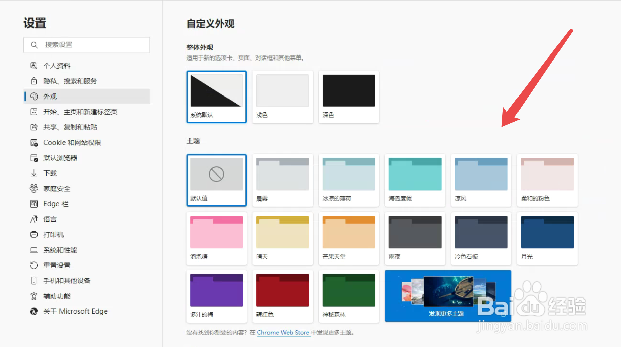Open Cookie 和网站权限 settings
The image size is (621, 347).
tap(73, 142)
